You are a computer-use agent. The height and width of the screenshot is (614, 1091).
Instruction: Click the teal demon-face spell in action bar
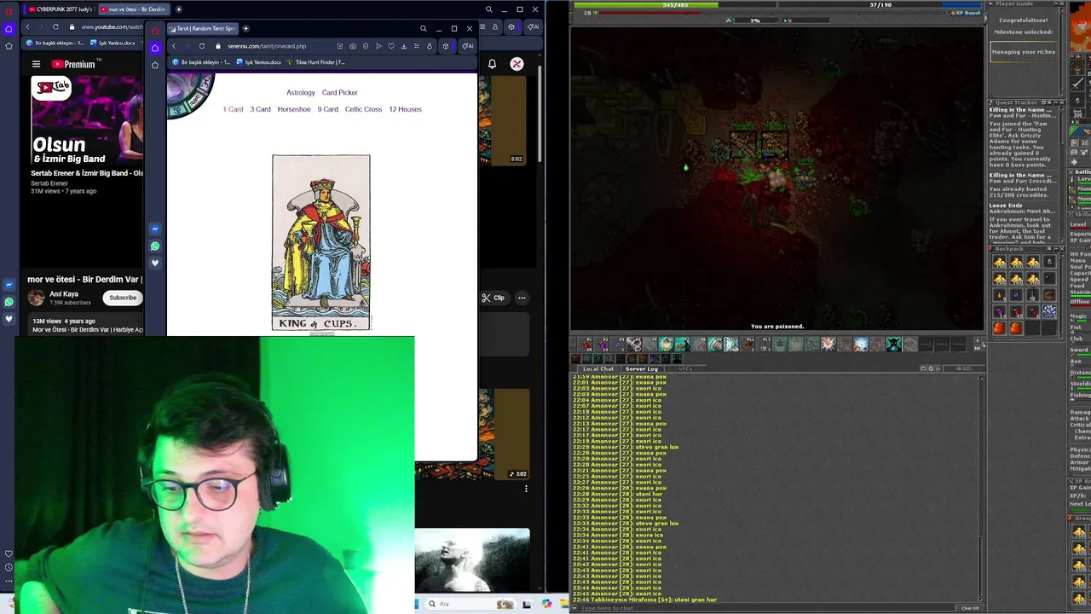893,345
